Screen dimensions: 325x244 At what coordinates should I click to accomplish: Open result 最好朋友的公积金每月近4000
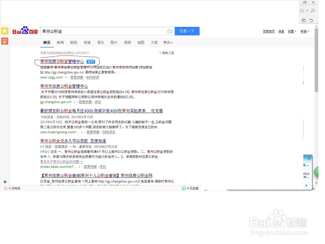point(101,111)
